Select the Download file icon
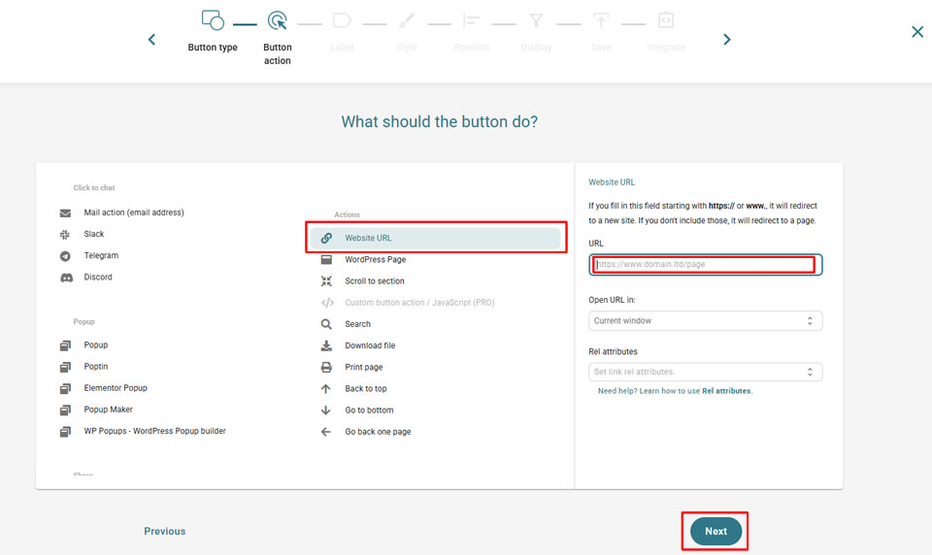The image size is (932, 555). click(x=326, y=345)
